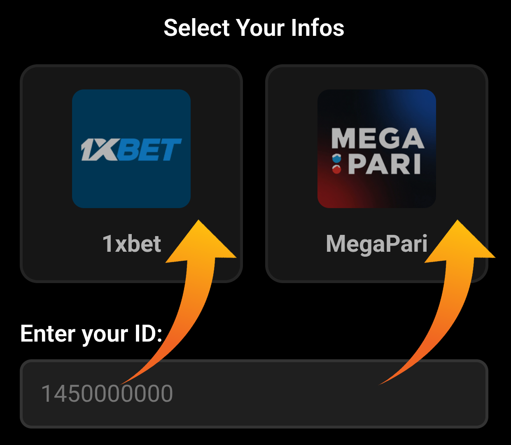511x445 pixels.
Task: Click the 1450000000 placeholder text
Action: pos(107,393)
